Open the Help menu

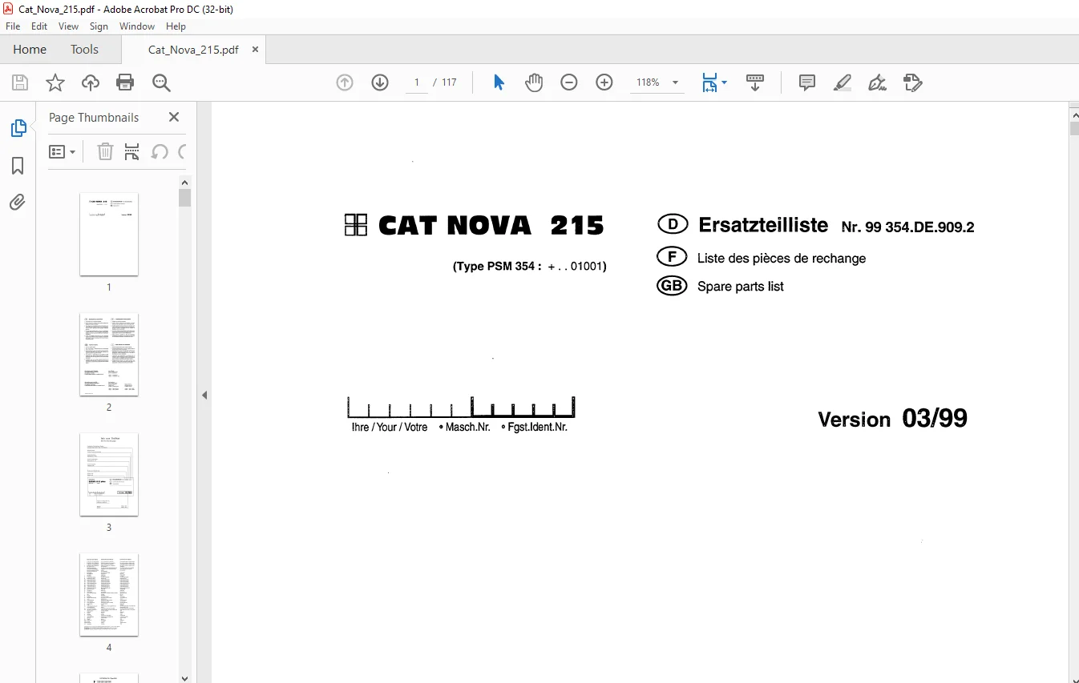[176, 26]
